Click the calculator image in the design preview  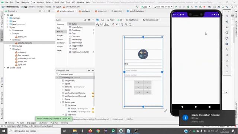143,54
